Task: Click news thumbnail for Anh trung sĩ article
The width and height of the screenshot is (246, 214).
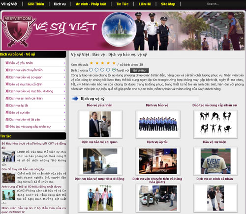Action: click(x=9, y=195)
